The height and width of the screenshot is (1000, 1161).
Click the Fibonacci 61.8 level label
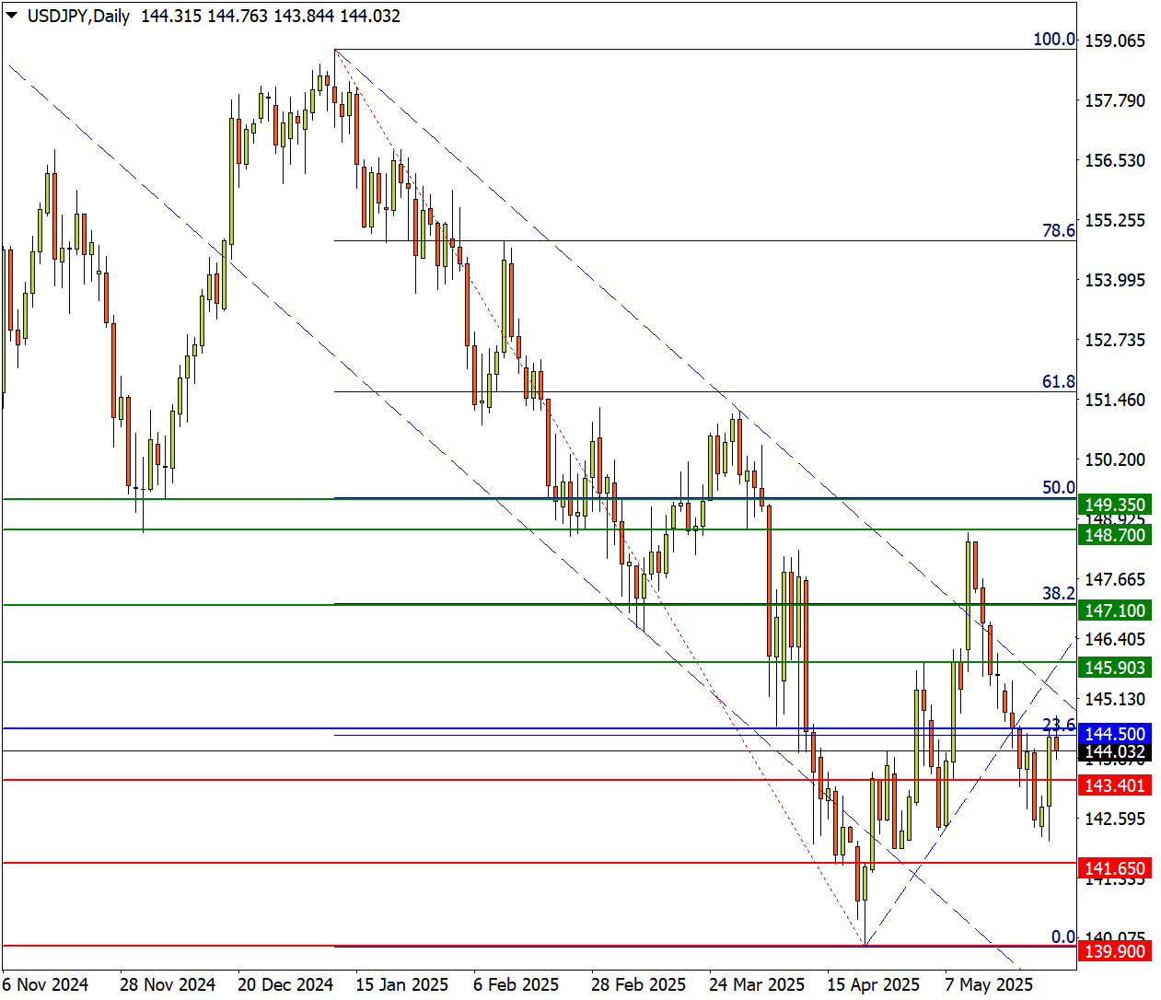[x=1058, y=381]
